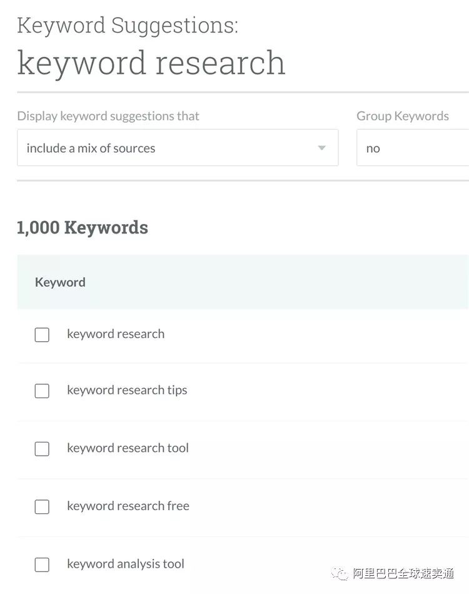
Task: Click the "Keyword Suggestions:" page title
Action: (128, 26)
